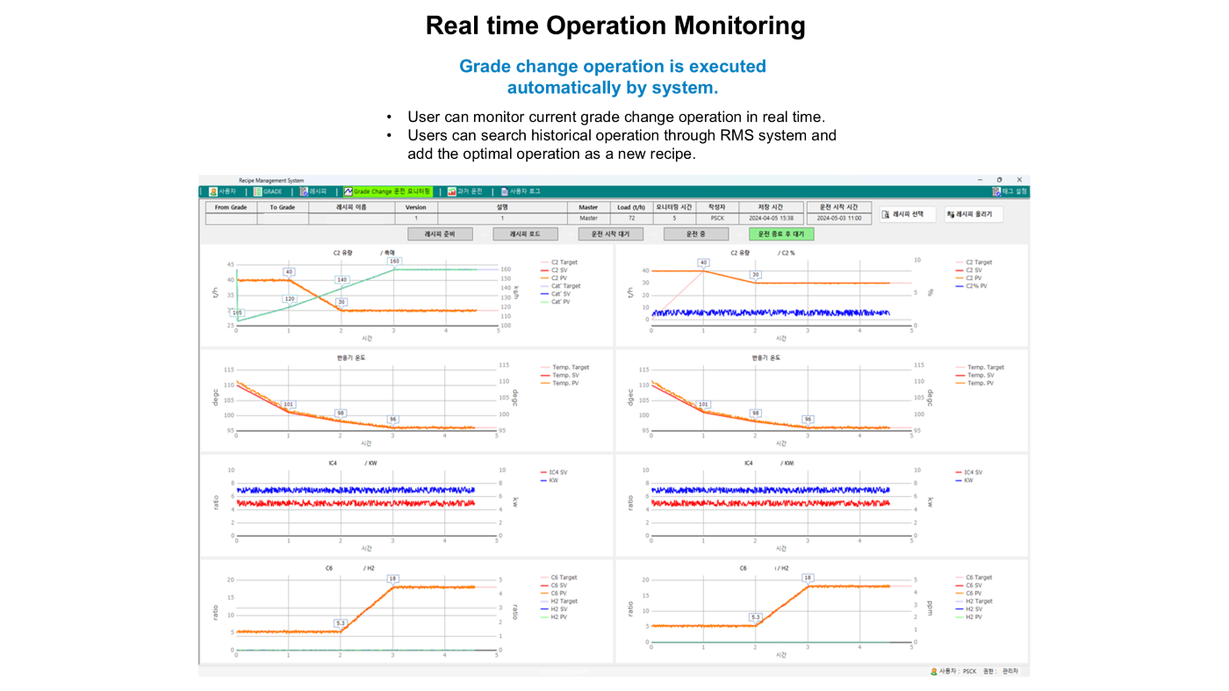Click the 과거 운전 history icon
This screenshot has width=1229, height=691.
[452, 191]
